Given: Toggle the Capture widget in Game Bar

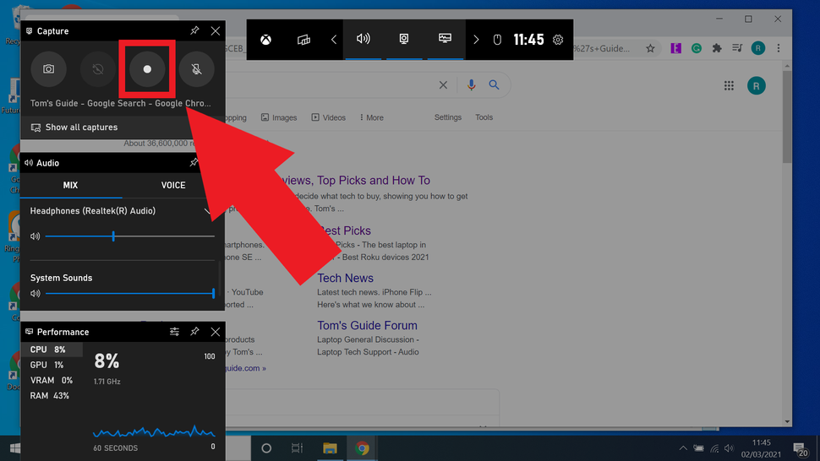Looking at the screenshot, I should 404,39.
